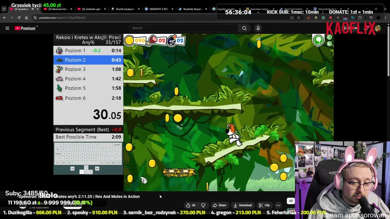The height and width of the screenshot is (219, 390).
Task: Like the video with thumbs up
Action: [191, 205]
